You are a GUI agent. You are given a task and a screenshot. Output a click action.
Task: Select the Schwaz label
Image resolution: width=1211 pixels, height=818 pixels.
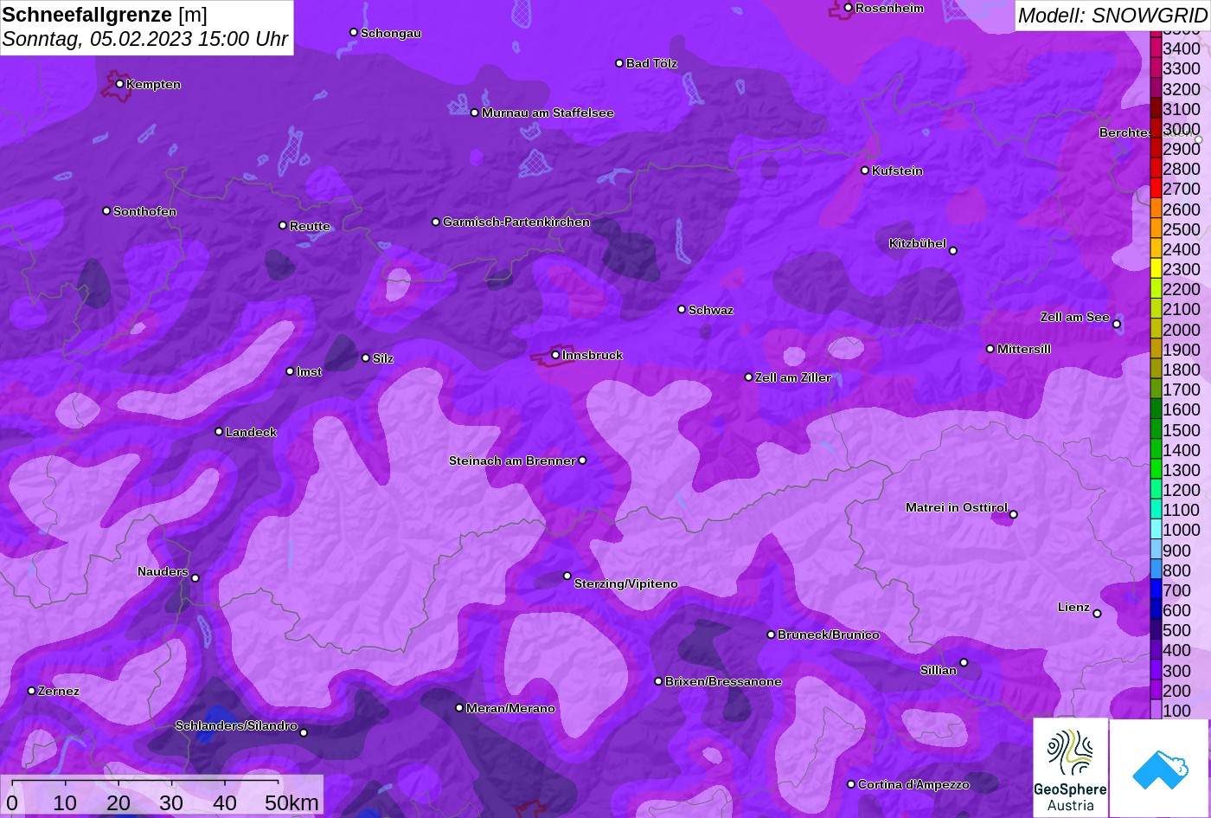(x=711, y=310)
